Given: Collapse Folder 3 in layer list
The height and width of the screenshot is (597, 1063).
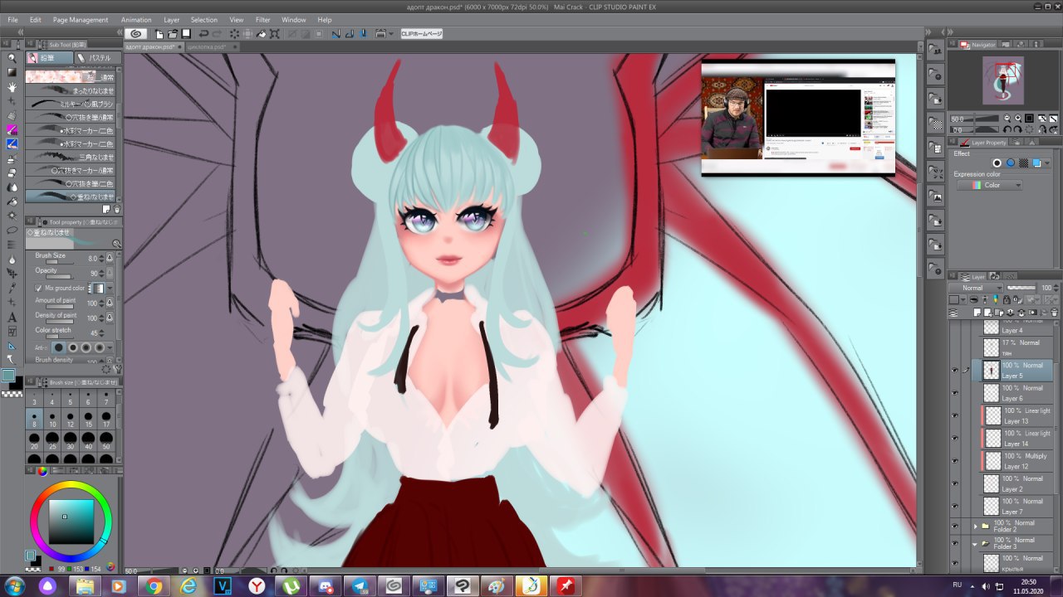Looking at the screenshot, I should coord(975,544).
